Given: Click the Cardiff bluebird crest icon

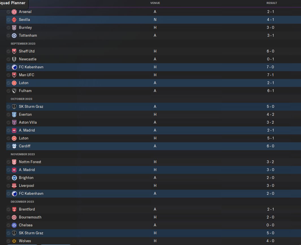Looking at the screenshot, I should tap(14, 146).
